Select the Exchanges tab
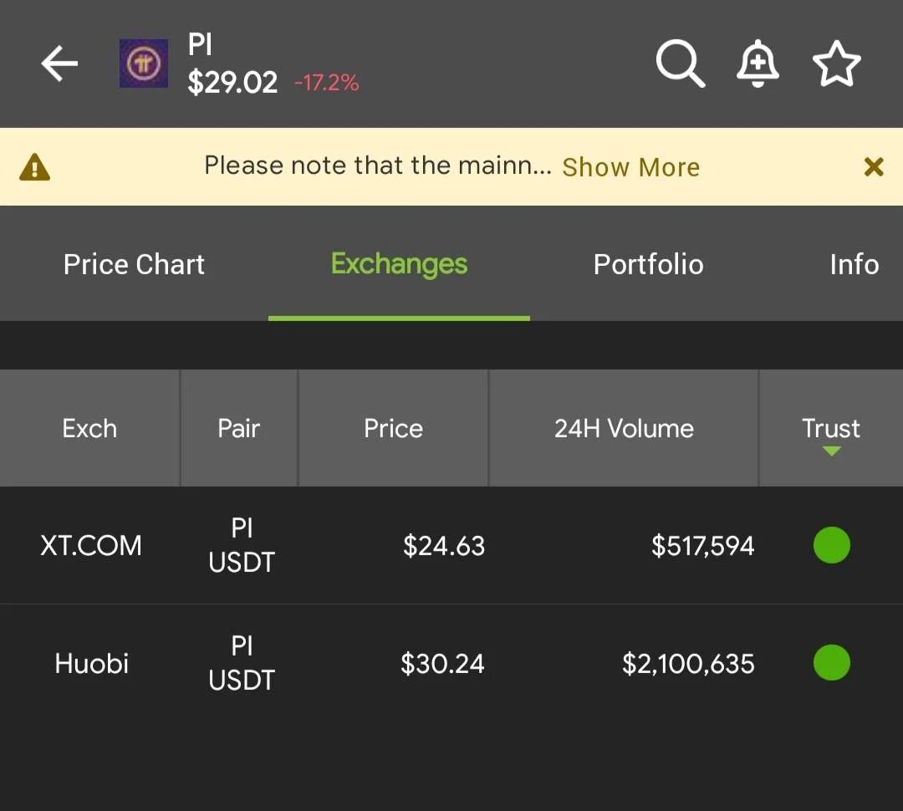The height and width of the screenshot is (811, 903). 399,264
